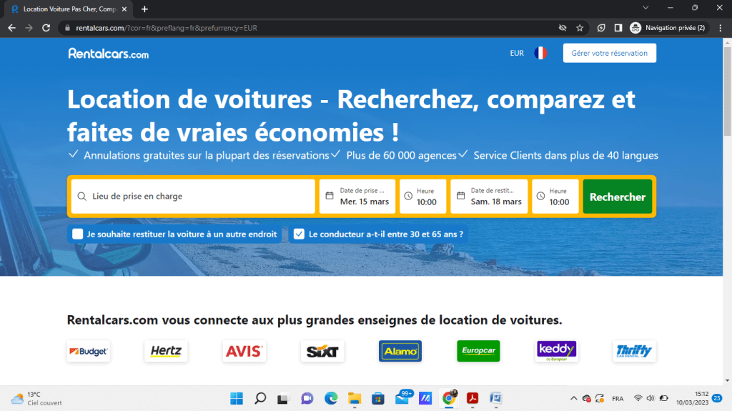Screen dimensions: 732x411
Task: Open return time 10:00 dropdown
Action: [555, 197]
